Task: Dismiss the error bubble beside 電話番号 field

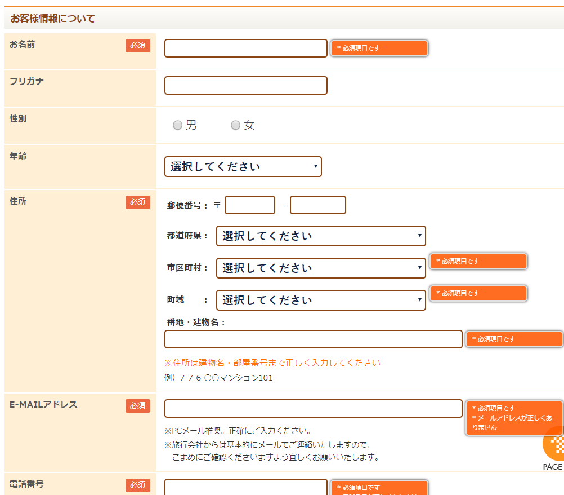Action: (x=379, y=488)
